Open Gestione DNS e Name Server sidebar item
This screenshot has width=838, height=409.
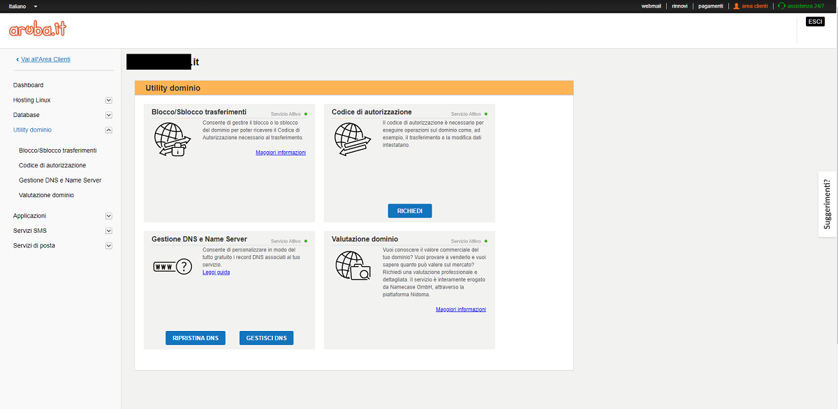pos(60,180)
